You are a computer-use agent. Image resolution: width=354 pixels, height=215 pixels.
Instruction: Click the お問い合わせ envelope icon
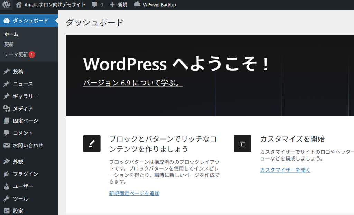click(6, 145)
